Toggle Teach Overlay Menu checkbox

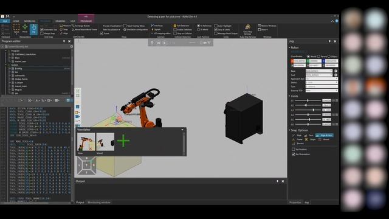coord(125,26)
